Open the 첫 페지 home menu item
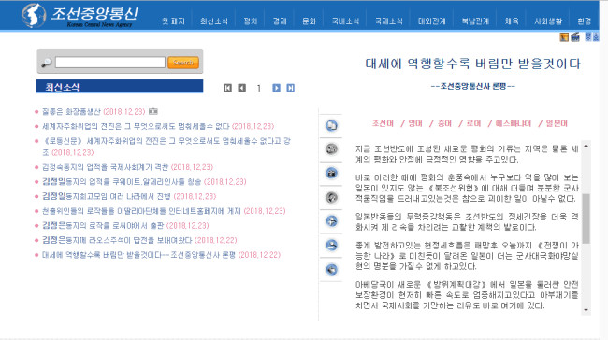608x340 pixels. pyautogui.click(x=173, y=21)
